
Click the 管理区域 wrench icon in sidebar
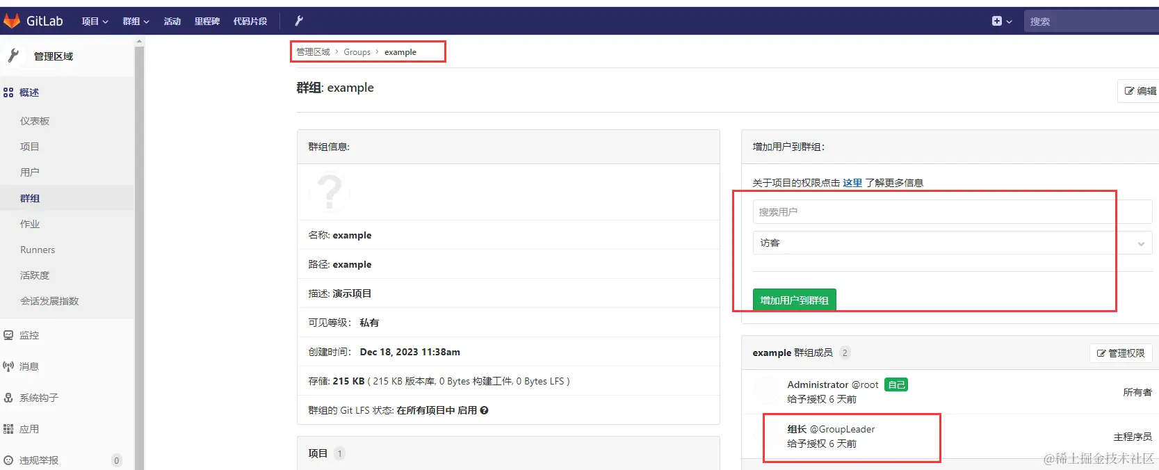pos(13,56)
